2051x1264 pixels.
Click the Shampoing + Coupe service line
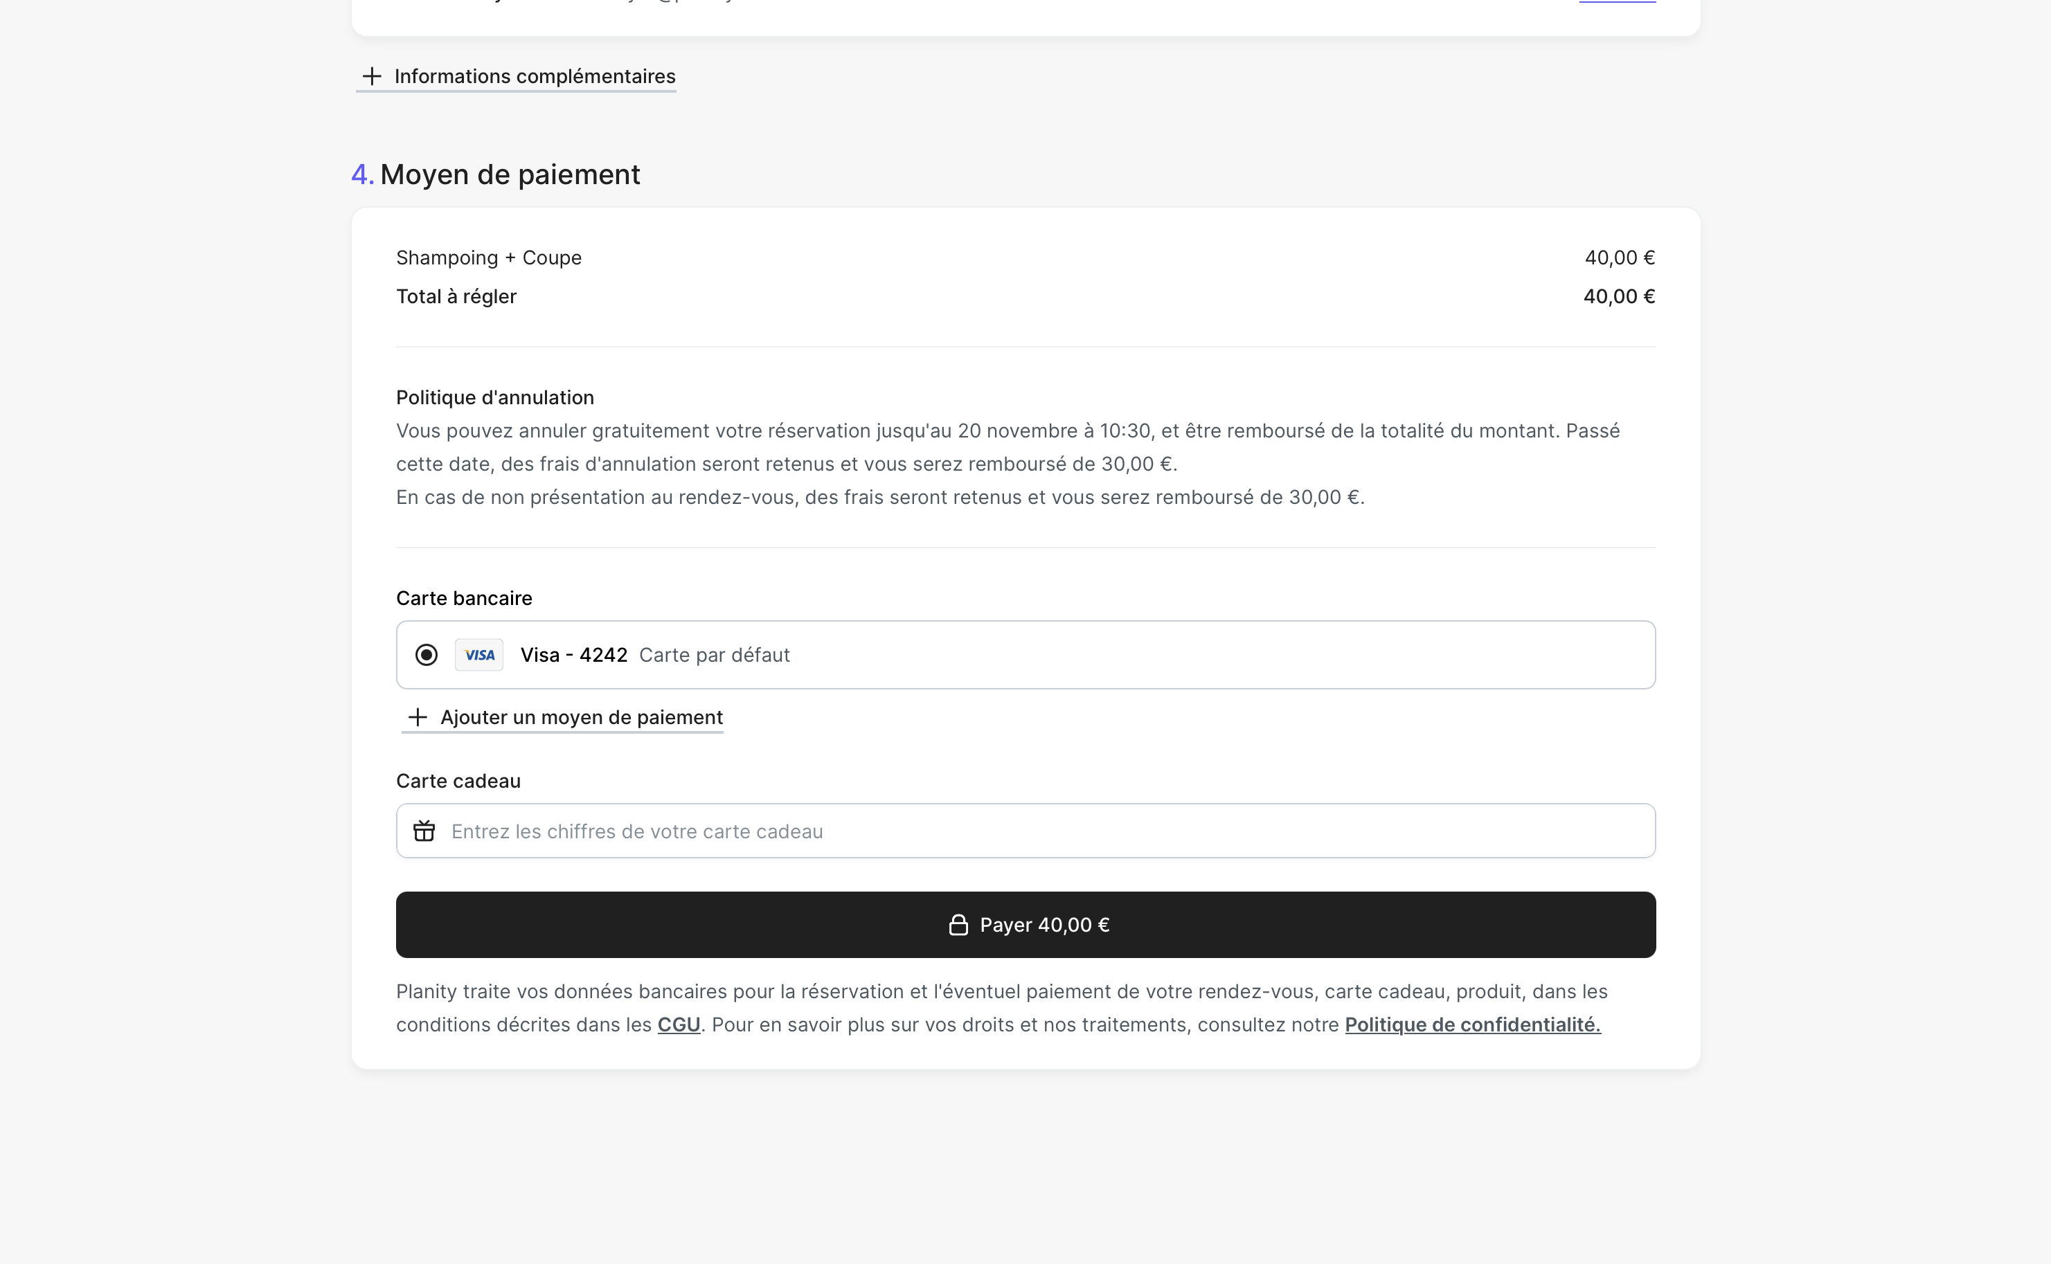(488, 258)
